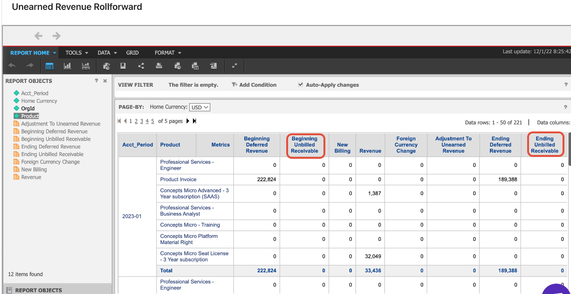Screen dimensions: 571x294
Task: Switch to Graph view icon
Action: coord(67,66)
